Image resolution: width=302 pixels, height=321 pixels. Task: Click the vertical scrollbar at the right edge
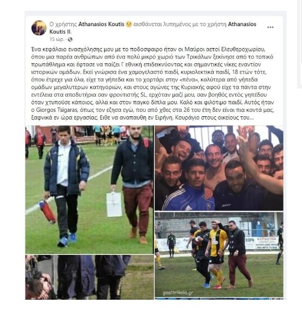[300, 44]
